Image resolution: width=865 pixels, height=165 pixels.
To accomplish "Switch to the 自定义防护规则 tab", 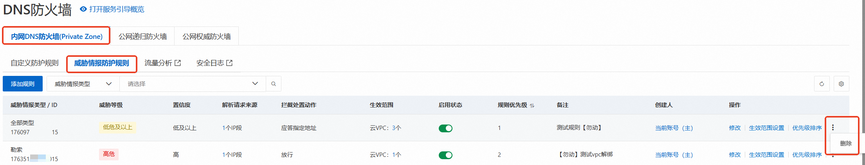I will pyautogui.click(x=34, y=63).
